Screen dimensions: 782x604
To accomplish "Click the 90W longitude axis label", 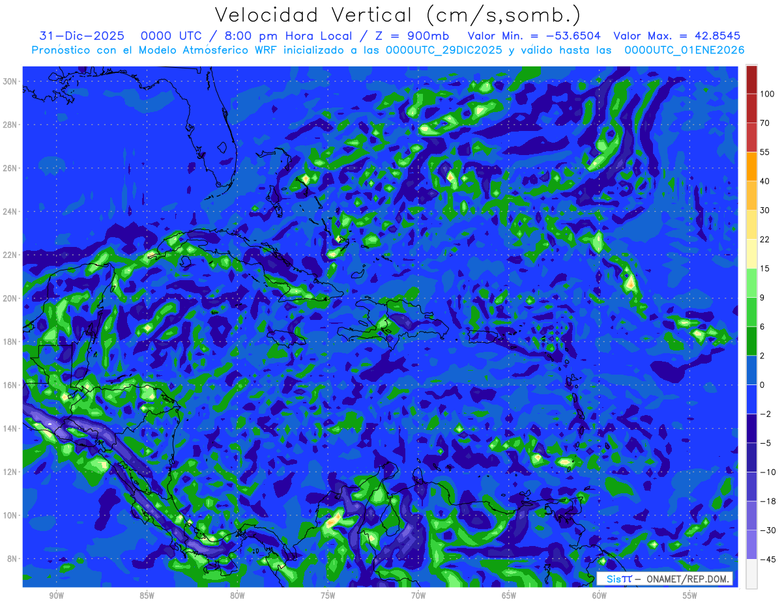I will (x=56, y=596).
